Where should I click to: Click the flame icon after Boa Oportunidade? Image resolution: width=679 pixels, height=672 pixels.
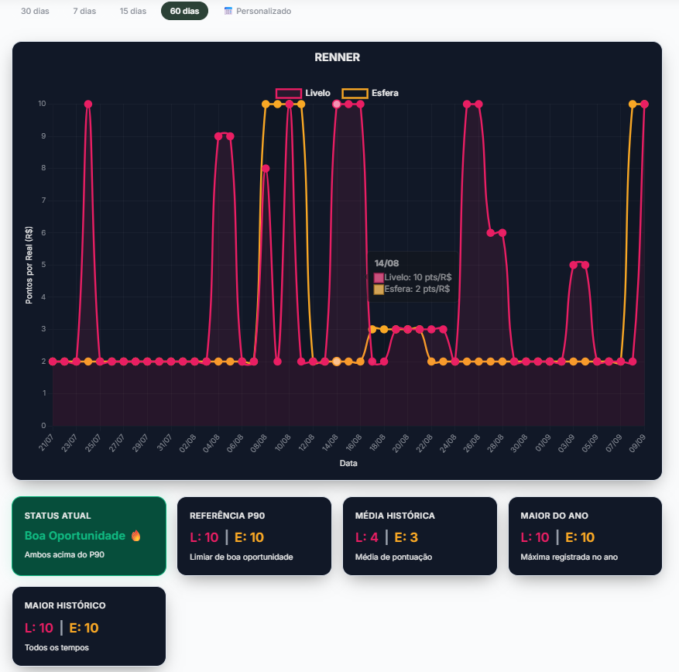(136, 536)
